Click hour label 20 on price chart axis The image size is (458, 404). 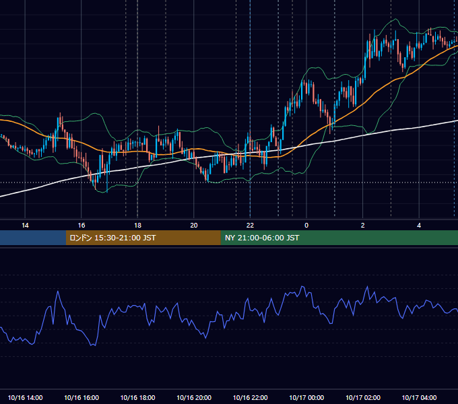tap(194, 226)
